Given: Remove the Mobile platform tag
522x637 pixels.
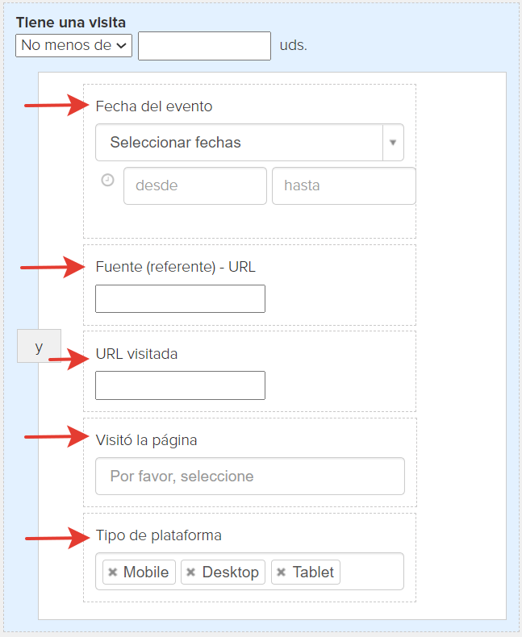Looking at the screenshot, I should click(x=113, y=572).
